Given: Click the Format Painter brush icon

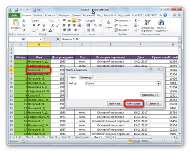Looking at the screenshot, I should (x=24, y=30).
